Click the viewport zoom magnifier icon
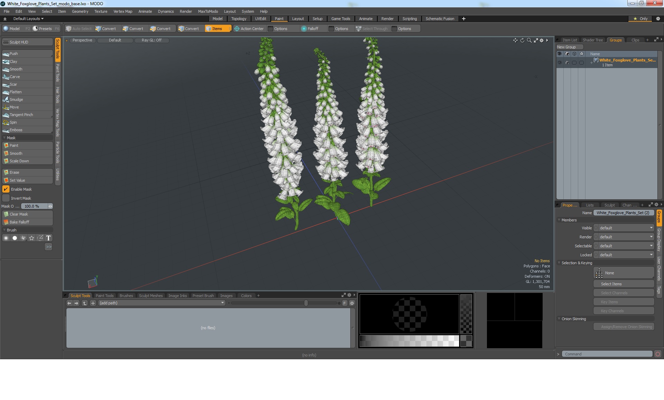This screenshot has height=400, width=664. (529, 40)
